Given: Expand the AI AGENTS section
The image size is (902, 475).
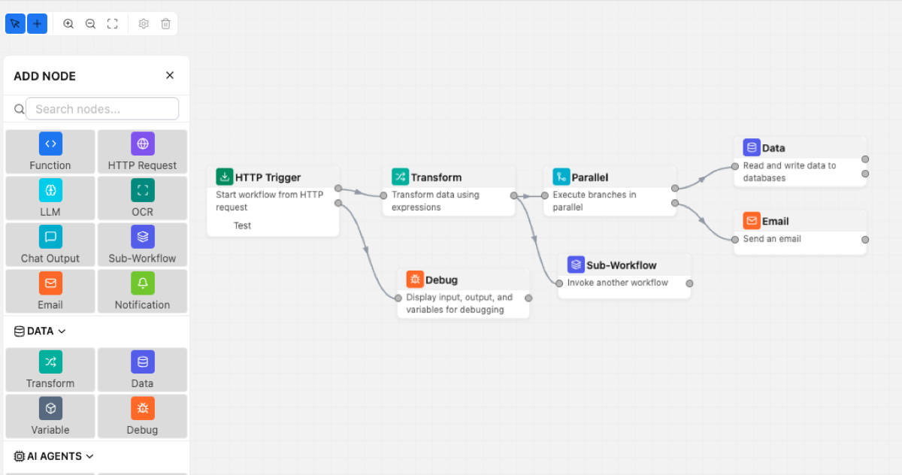Looking at the screenshot, I should tap(90, 456).
